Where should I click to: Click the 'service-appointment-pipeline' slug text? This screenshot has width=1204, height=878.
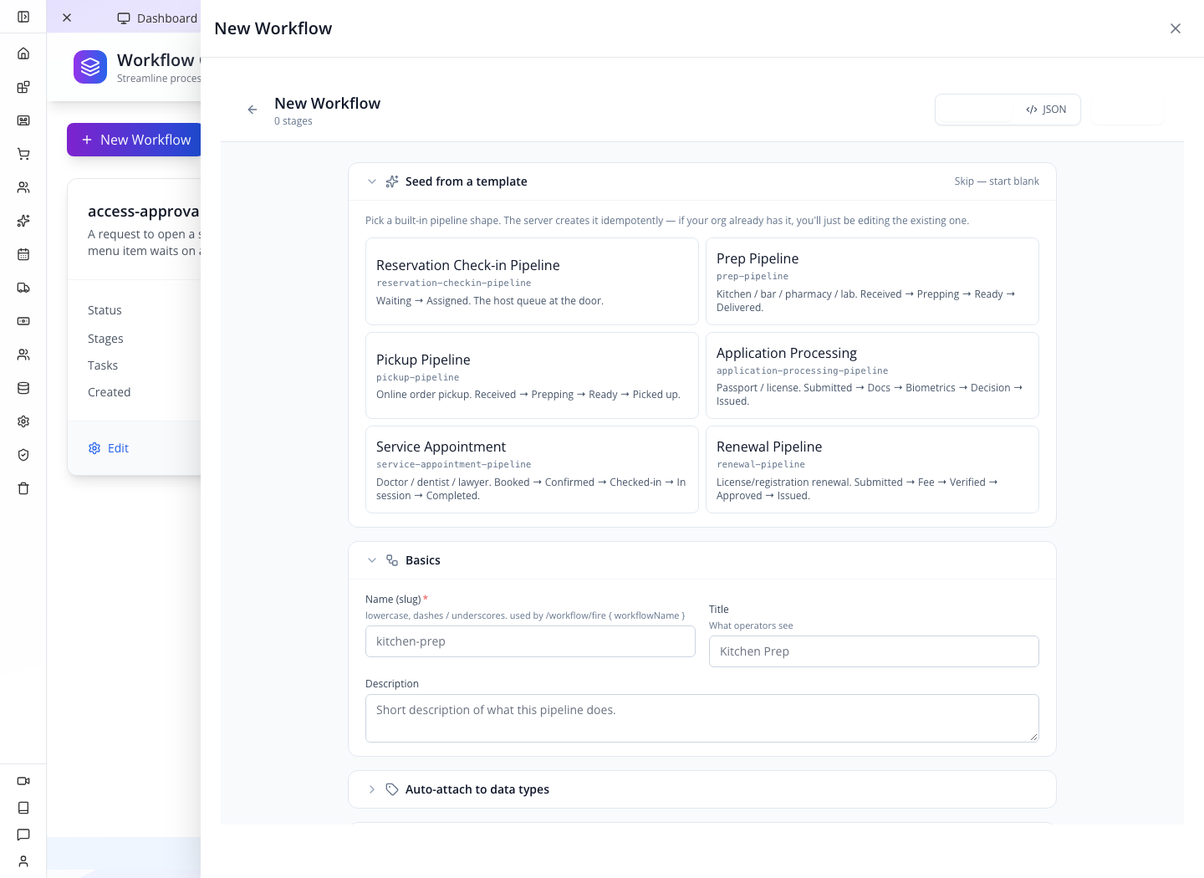(x=454, y=465)
